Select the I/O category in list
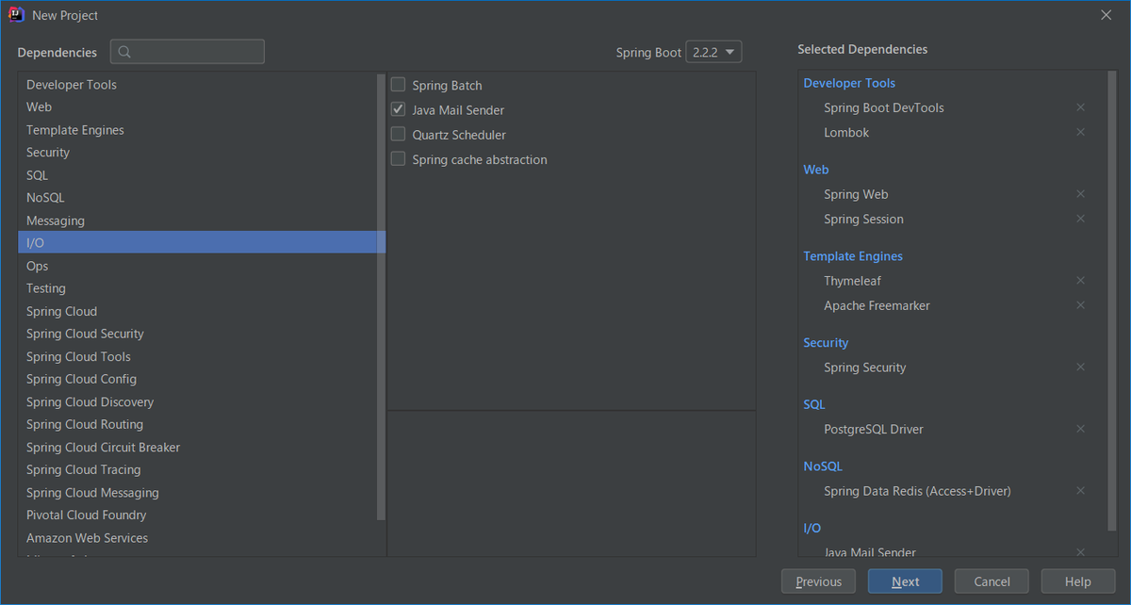The image size is (1131, 605). (x=202, y=243)
